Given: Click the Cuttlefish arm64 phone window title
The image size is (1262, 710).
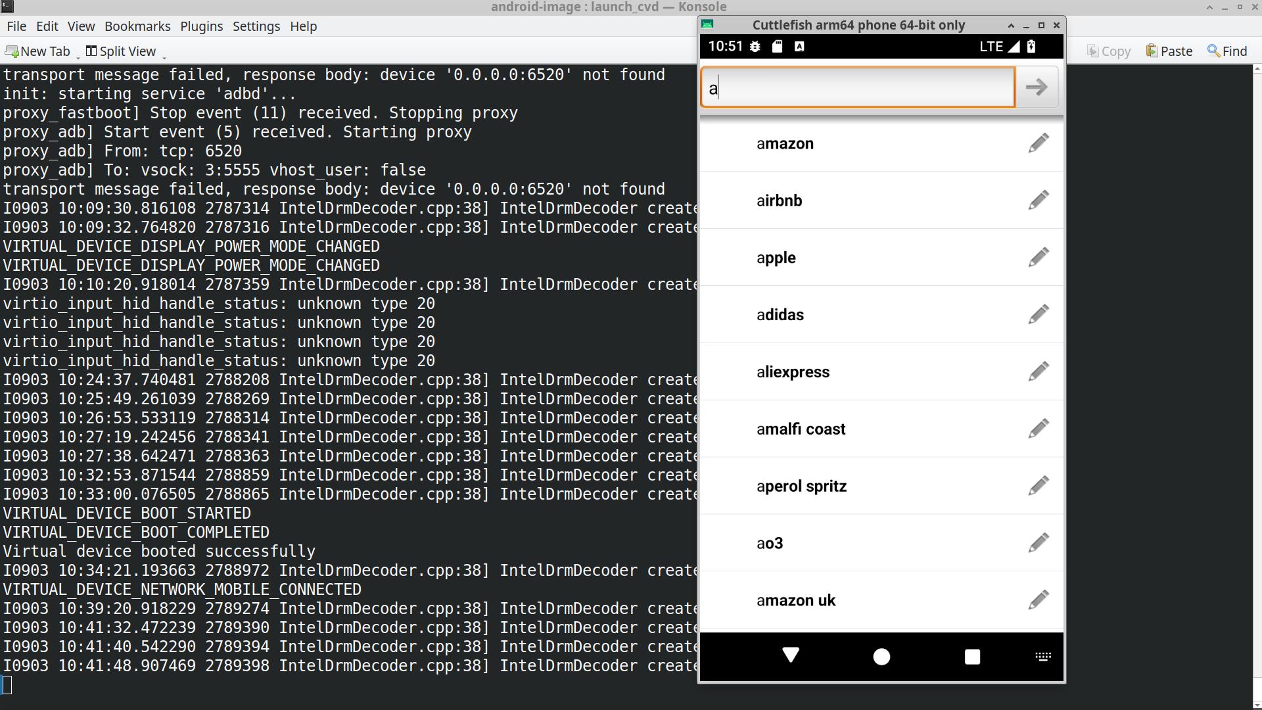Looking at the screenshot, I should coord(858,25).
